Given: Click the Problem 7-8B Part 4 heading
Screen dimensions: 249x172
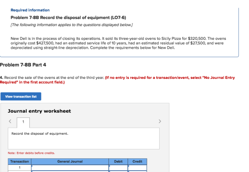Looking at the screenshot, I should 23,65.
